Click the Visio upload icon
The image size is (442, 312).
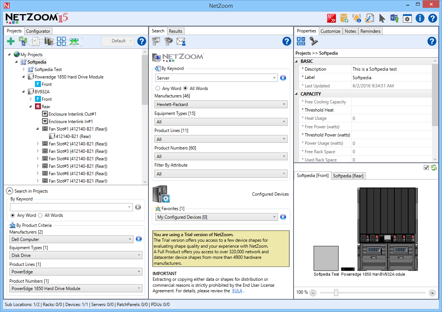click(394, 18)
